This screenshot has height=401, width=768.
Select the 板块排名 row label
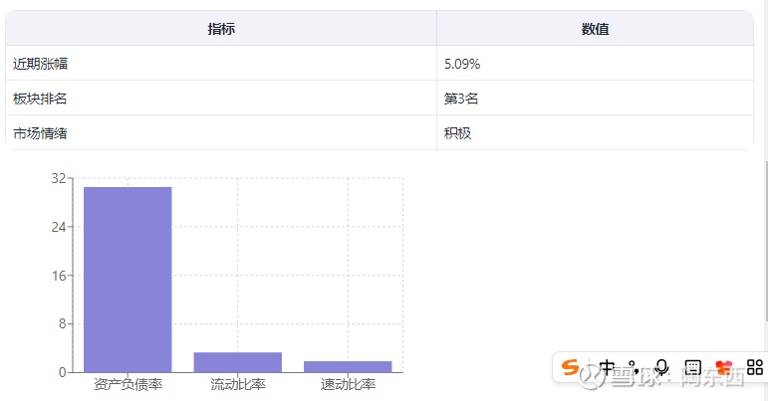pyautogui.click(x=41, y=99)
